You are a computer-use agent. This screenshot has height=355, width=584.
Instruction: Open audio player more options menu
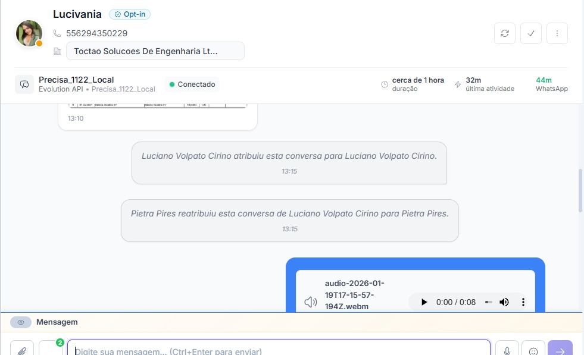click(x=523, y=302)
